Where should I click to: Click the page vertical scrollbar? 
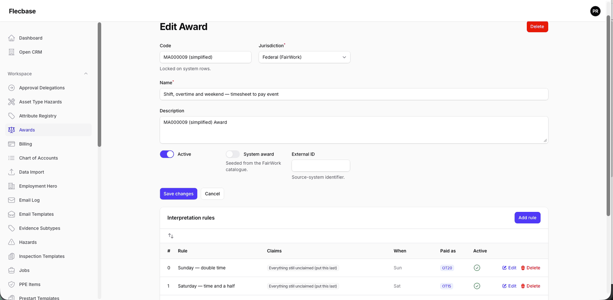(608, 115)
